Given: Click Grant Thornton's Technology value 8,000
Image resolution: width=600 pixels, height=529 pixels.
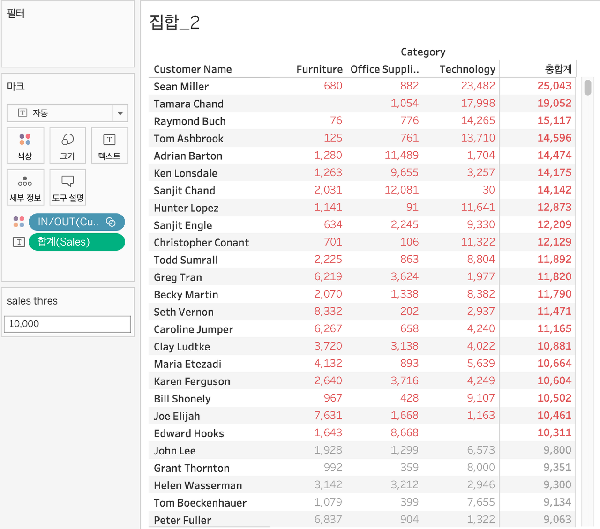Looking at the screenshot, I should (x=481, y=467).
